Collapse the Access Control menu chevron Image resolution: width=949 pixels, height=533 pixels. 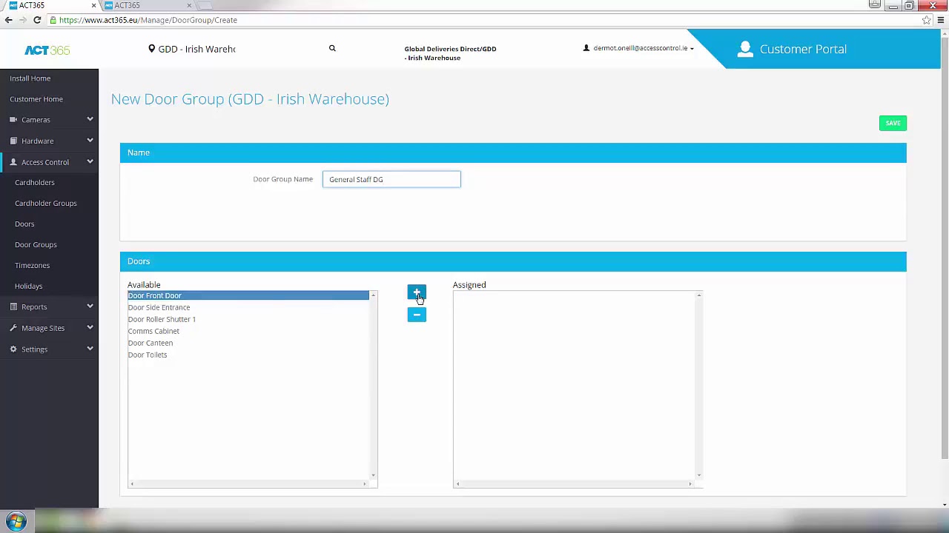[90, 161]
